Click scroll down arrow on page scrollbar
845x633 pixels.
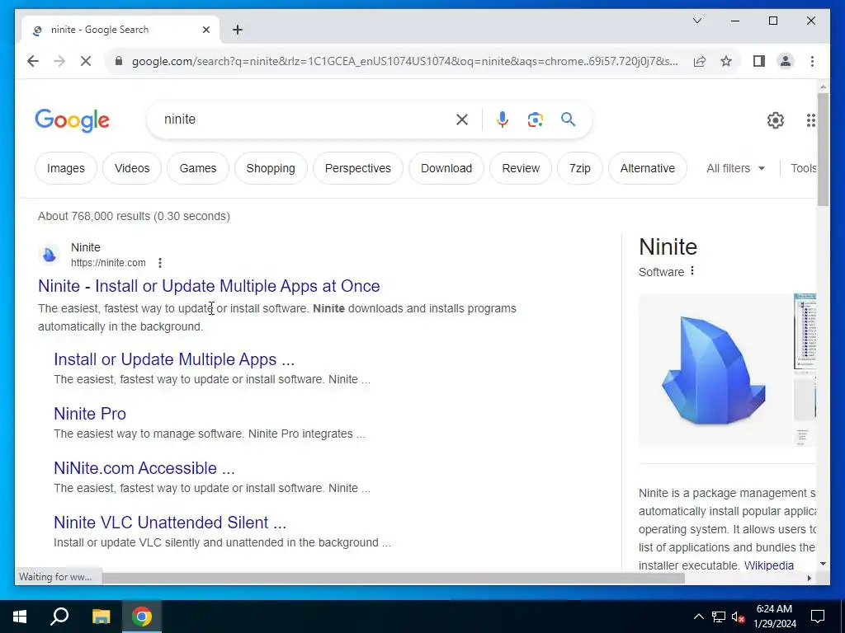pyautogui.click(x=823, y=564)
